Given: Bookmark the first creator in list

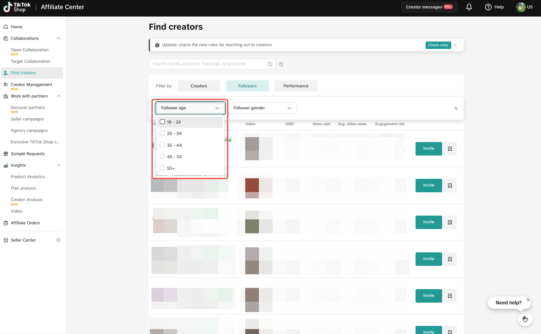Looking at the screenshot, I should [450, 149].
